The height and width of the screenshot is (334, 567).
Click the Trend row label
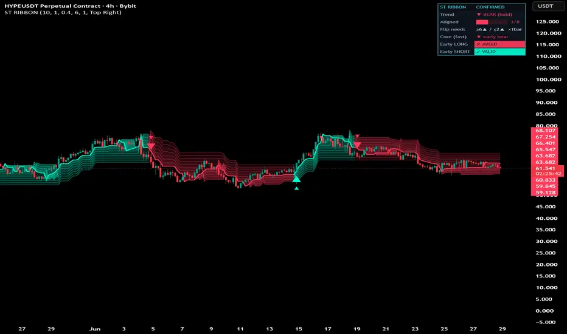tap(447, 15)
